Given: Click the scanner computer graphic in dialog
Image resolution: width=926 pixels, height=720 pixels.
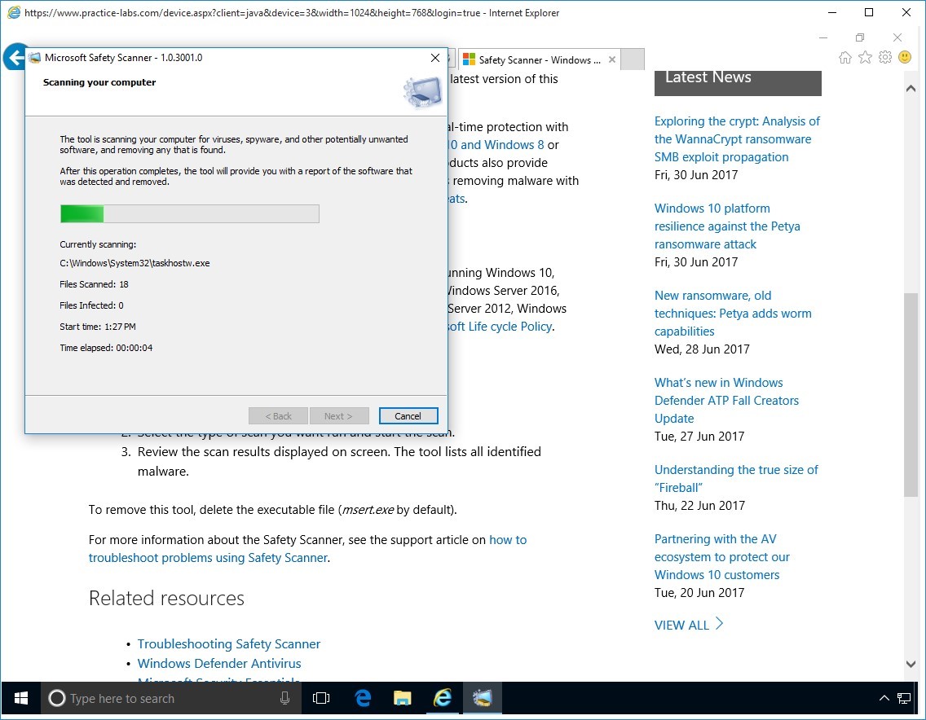Looking at the screenshot, I should click(423, 93).
